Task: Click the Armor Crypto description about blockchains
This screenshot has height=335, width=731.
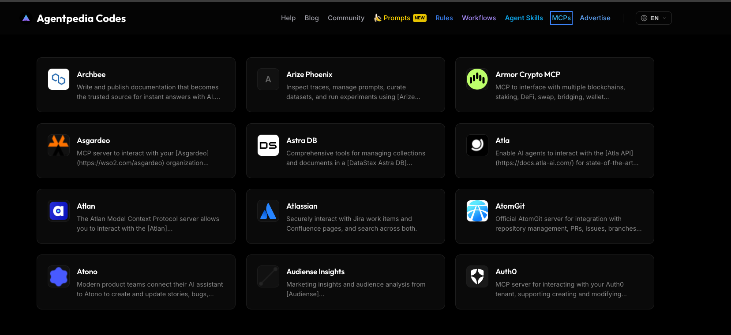Action: [560, 92]
